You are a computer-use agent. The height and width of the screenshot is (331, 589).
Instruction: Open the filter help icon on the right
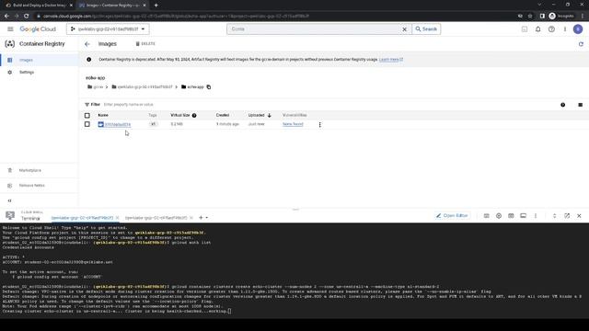click(562, 105)
